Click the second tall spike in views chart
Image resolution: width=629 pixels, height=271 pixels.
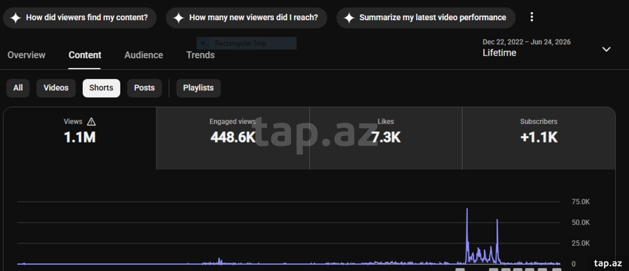click(497, 220)
